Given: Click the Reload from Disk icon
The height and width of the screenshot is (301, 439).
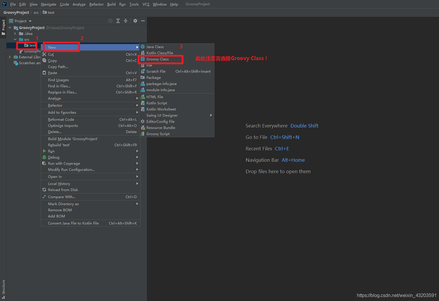Looking at the screenshot, I should coord(44,190).
